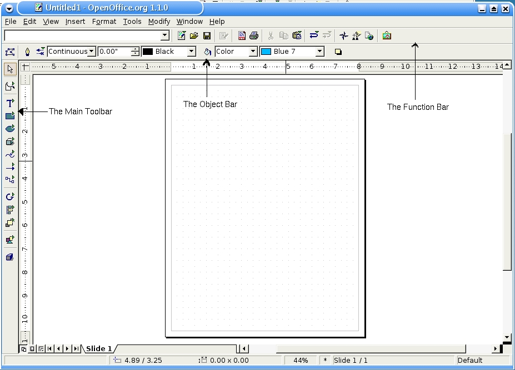Open the Color fill type dropdown
The width and height of the screenshot is (515, 370).
253,52
